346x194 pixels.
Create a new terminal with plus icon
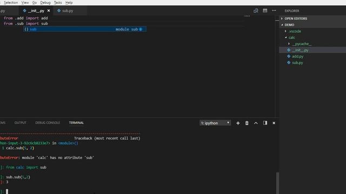pyautogui.click(x=238, y=123)
